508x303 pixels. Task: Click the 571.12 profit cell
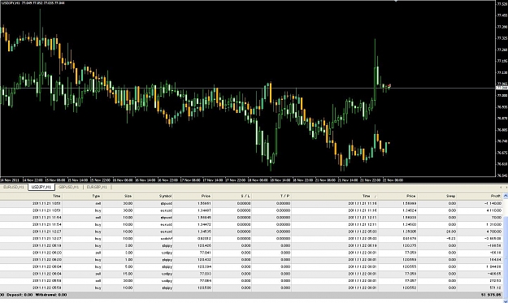[495, 288]
